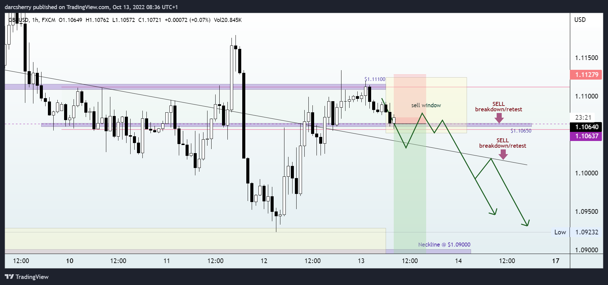Click the 23:21 countdown timer label
The image size is (608, 285).
(583, 117)
